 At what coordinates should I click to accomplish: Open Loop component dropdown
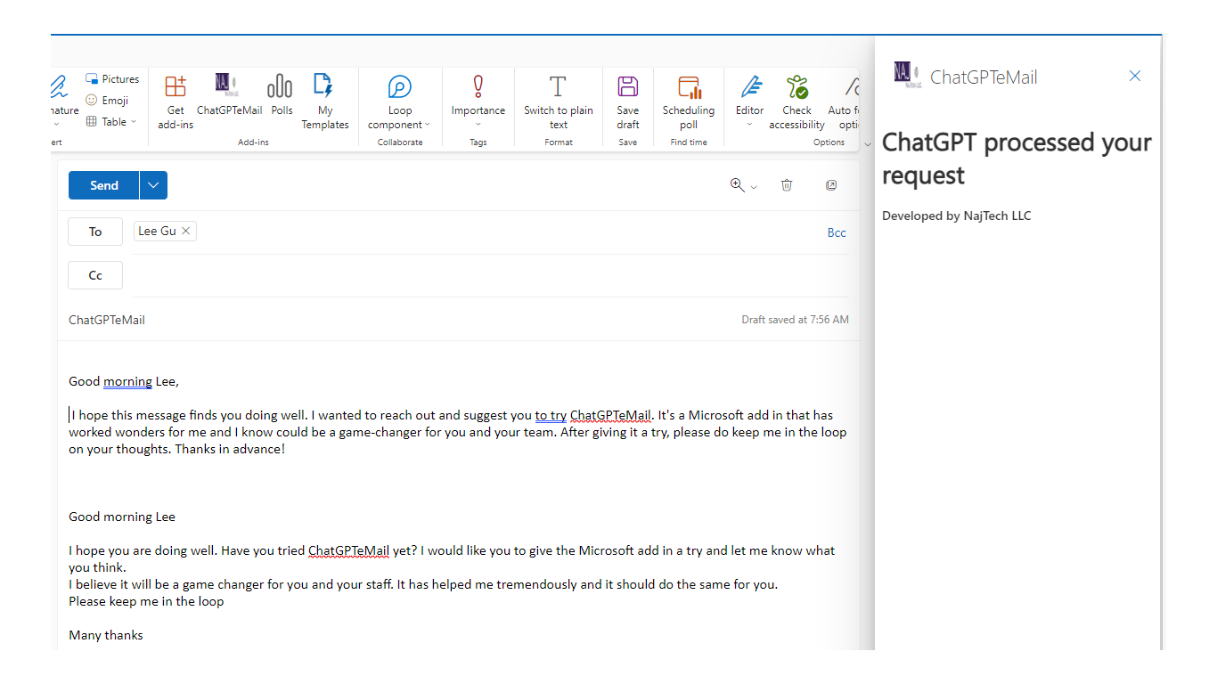coord(399,102)
